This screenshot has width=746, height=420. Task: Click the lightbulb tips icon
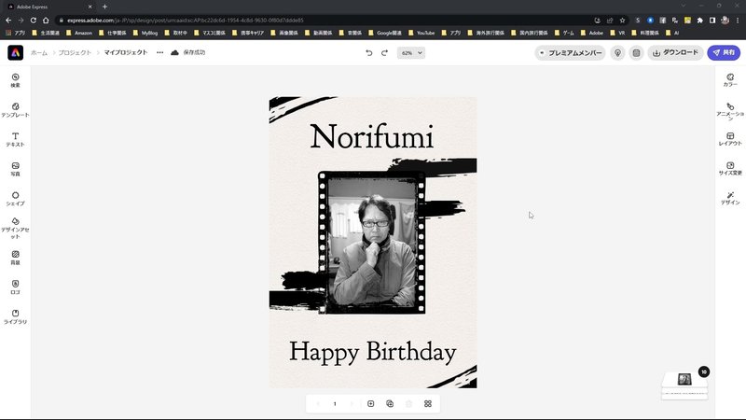click(x=617, y=53)
